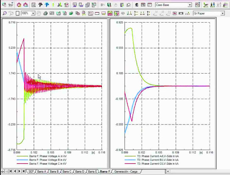Viewport: 230px width, 175px height.
Task: Click legend text T3: Phase Current A/LV-Side
Action: pyautogui.click(x=158, y=156)
